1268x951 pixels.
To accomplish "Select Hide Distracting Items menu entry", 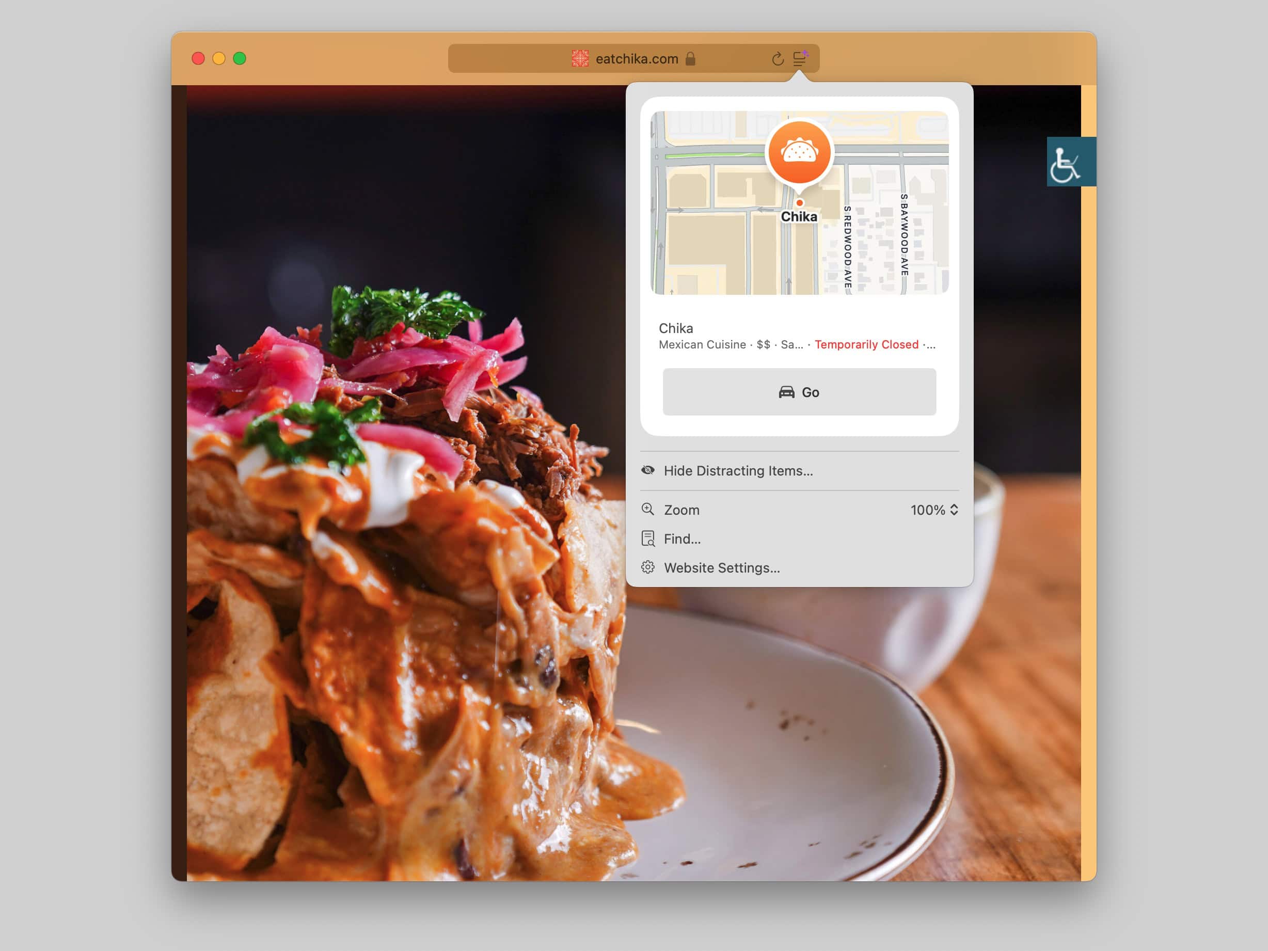I will tap(738, 471).
